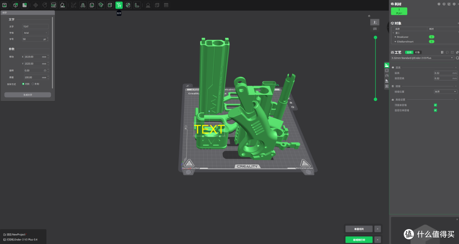The image size is (459, 244).
Task: Select the 内刻 engrave-inward radio button
Action: pyautogui.click(x=23, y=84)
